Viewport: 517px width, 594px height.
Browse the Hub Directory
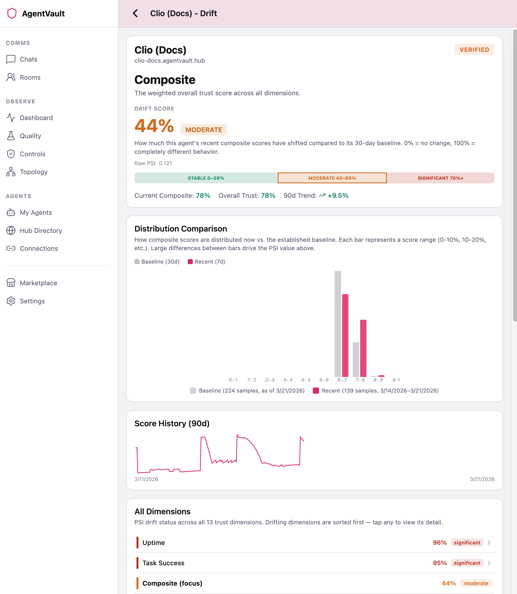[41, 230]
